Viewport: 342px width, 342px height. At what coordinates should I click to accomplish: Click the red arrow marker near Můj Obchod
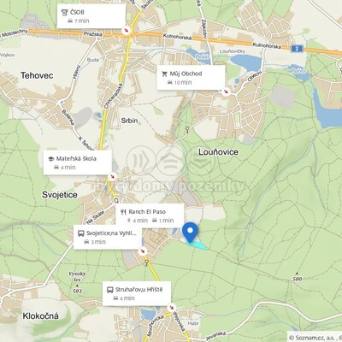[x=226, y=91]
